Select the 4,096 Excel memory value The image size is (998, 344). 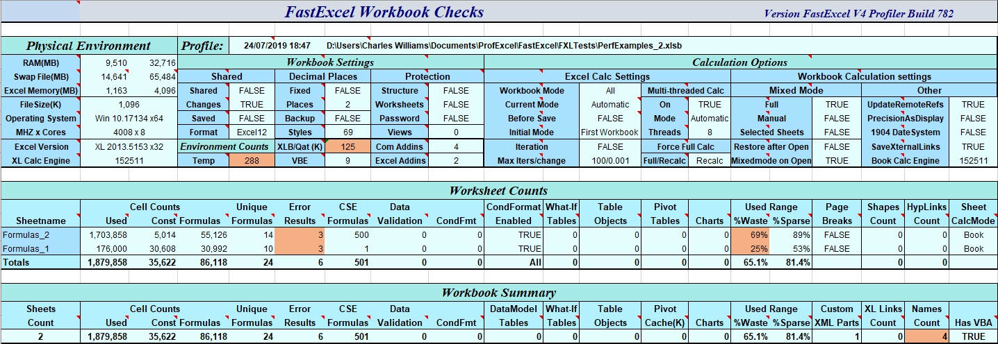(x=164, y=90)
